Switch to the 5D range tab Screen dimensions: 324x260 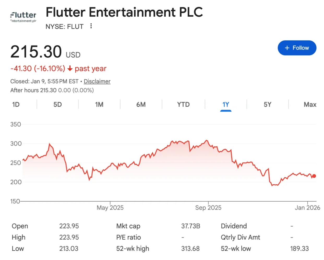coord(58,105)
